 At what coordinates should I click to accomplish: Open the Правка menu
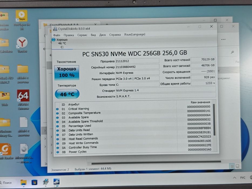pos(69,35)
